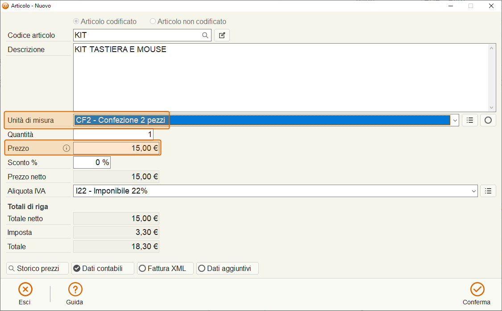Click the Totali di riga heading
502x311 pixels.
[x=28, y=206]
